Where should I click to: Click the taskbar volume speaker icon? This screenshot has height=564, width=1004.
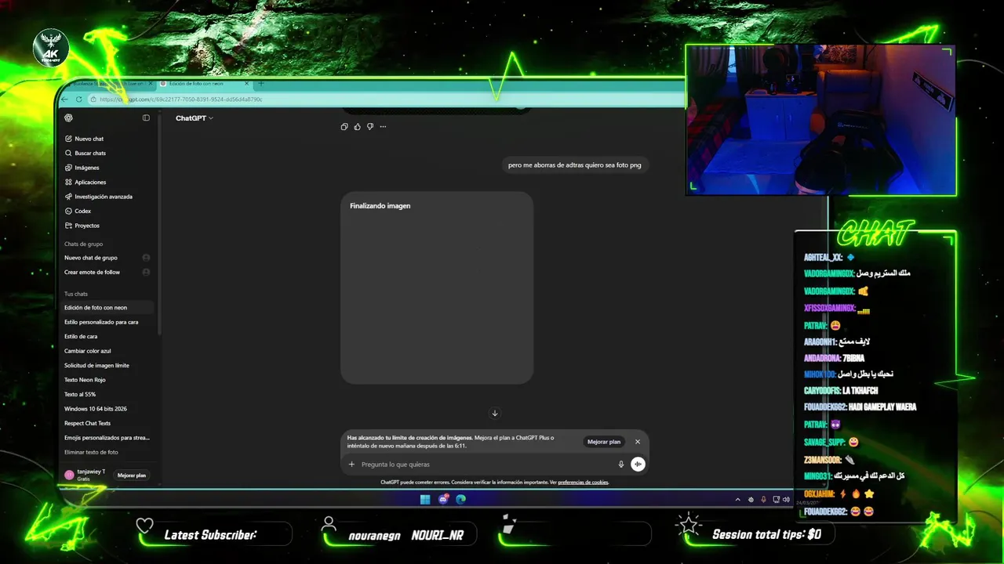[x=787, y=500]
